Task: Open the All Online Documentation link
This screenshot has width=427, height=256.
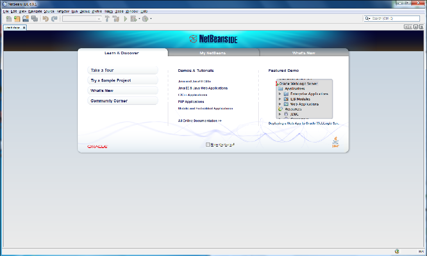Action: pyautogui.click(x=199, y=121)
